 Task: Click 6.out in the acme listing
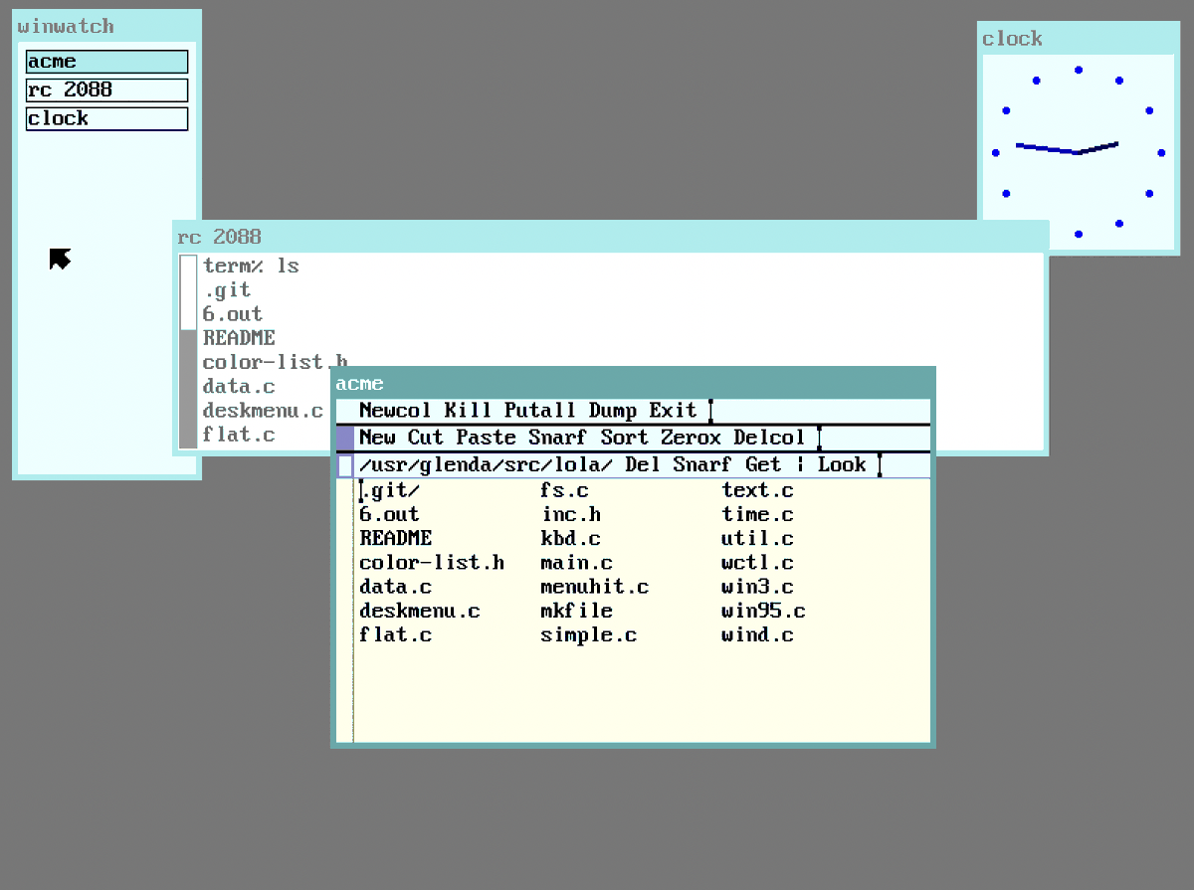(389, 514)
